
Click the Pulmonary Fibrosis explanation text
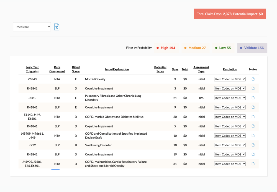point(113,98)
